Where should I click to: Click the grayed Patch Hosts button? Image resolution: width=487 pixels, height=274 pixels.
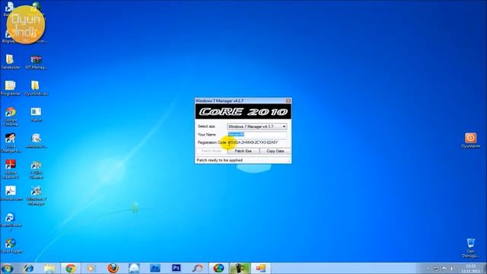pos(212,151)
